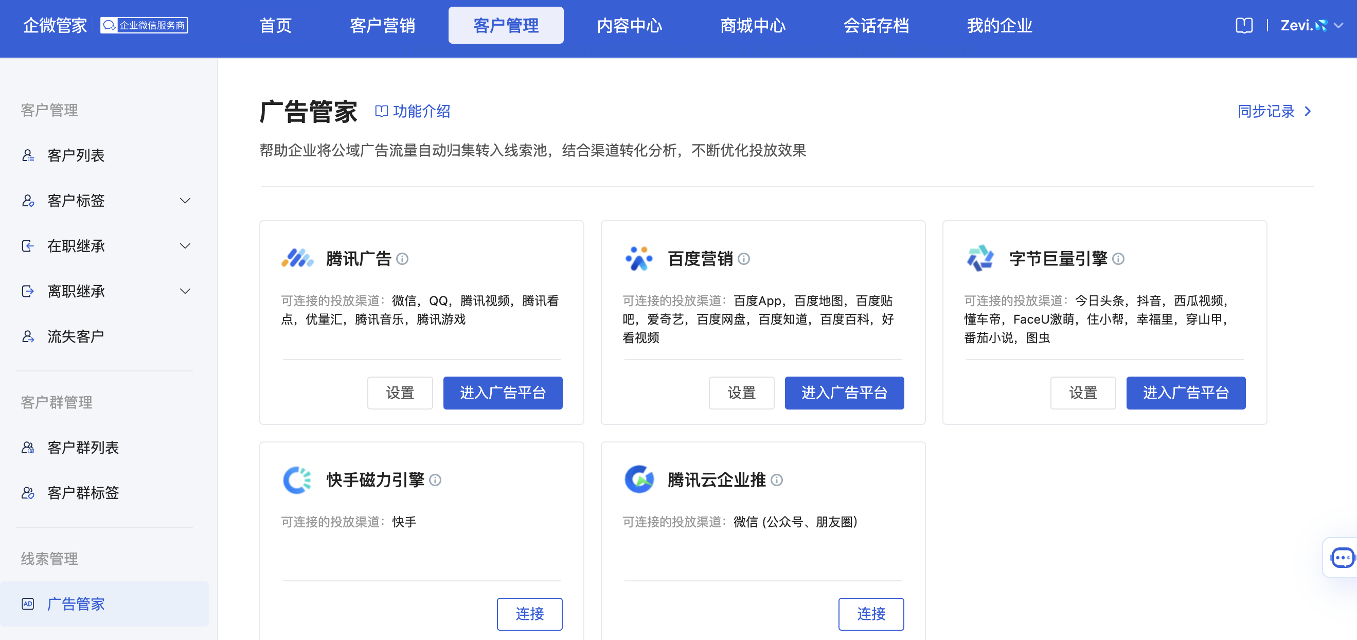Click 客户群管理 section heading
This screenshot has height=640, width=1357.
(x=57, y=402)
